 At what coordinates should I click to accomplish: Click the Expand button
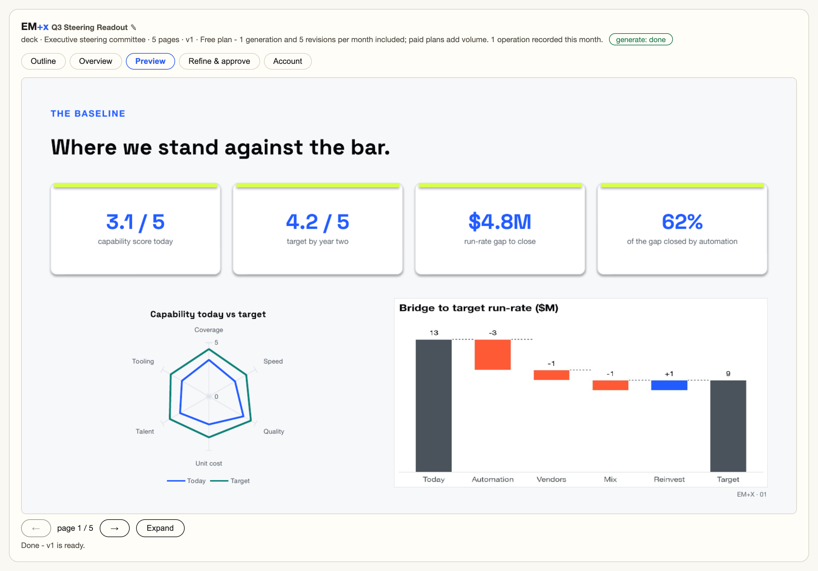(160, 528)
